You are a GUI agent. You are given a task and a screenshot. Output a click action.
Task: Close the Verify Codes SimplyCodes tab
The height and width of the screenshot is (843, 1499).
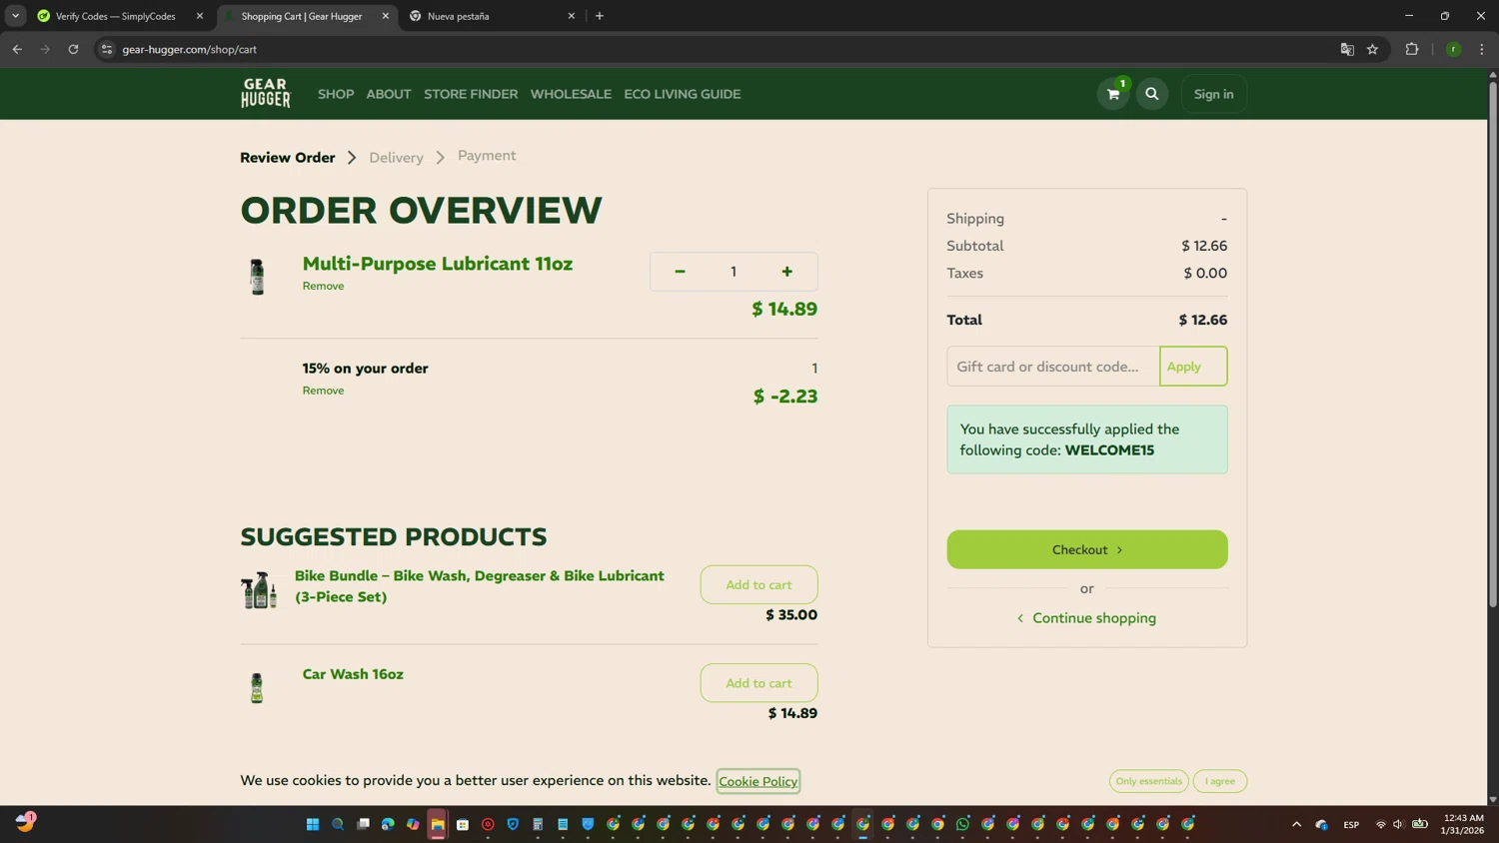point(200,16)
